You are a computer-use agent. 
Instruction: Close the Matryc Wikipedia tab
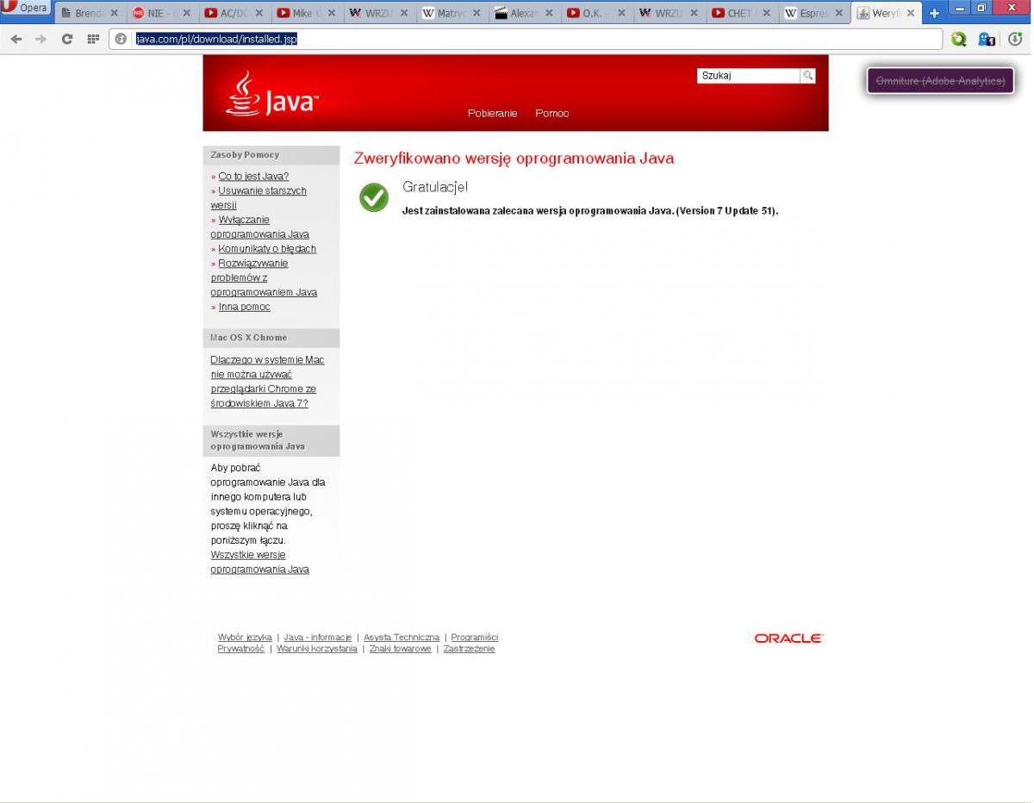coord(477,14)
